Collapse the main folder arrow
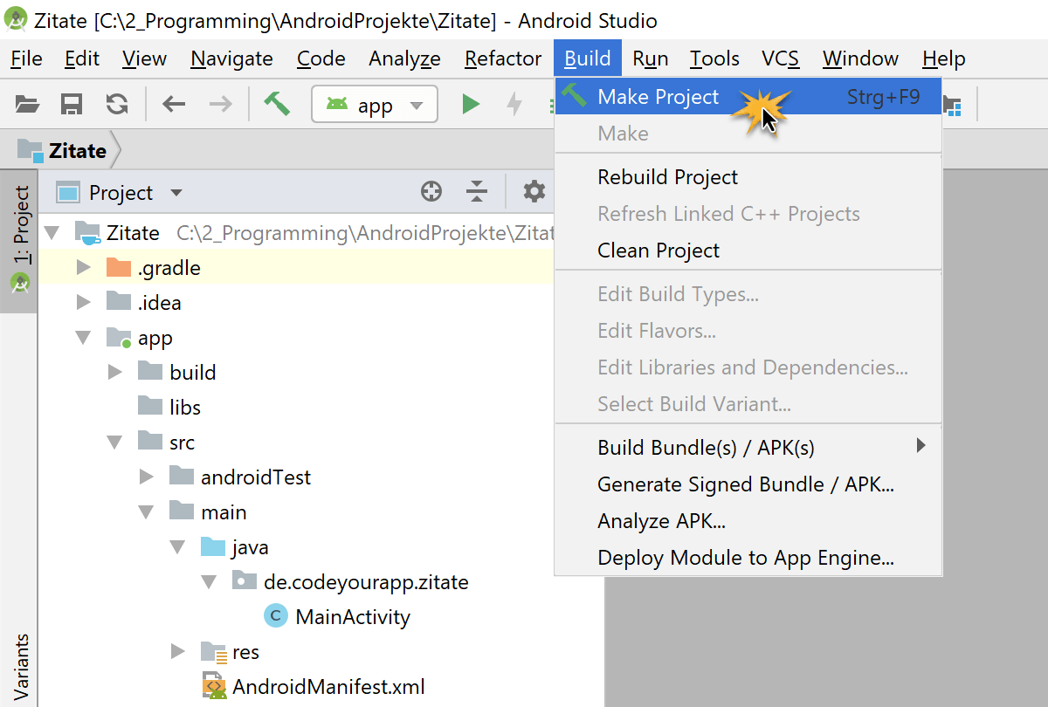The height and width of the screenshot is (707, 1048). [147, 512]
